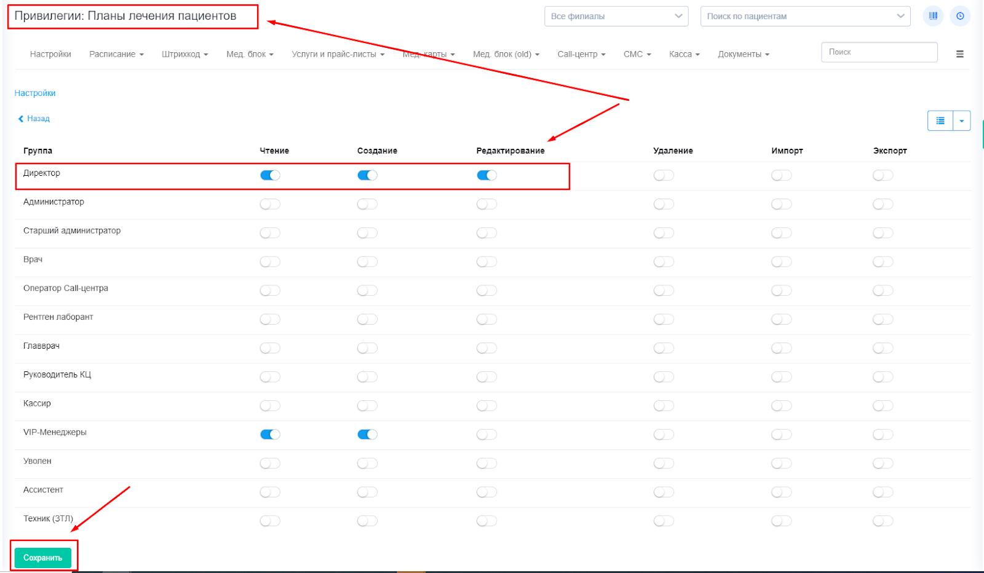The height and width of the screenshot is (573, 984).
Task: Open the Касса menu
Action: point(684,54)
